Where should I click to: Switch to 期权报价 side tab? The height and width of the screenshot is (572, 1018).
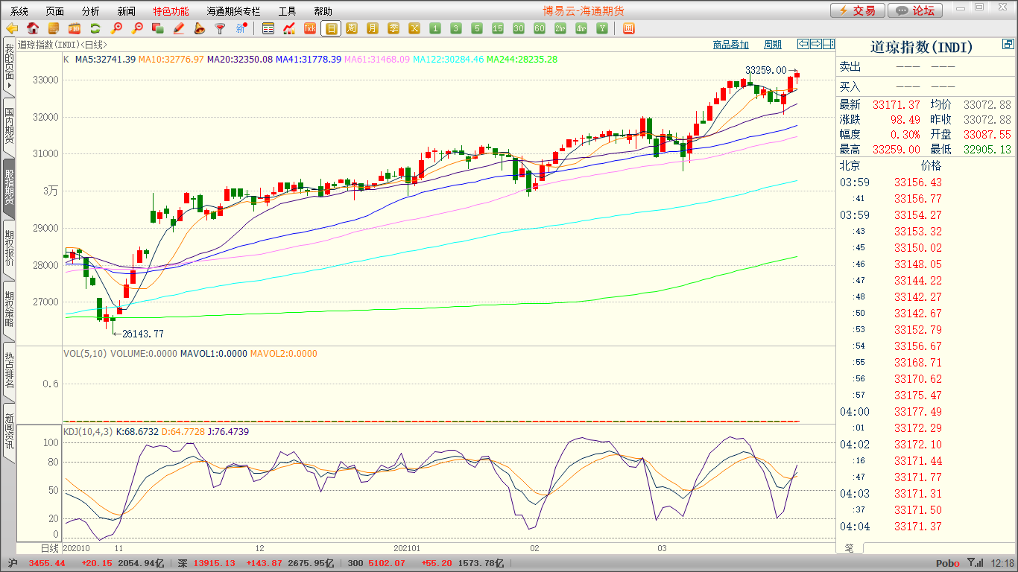coord(9,249)
